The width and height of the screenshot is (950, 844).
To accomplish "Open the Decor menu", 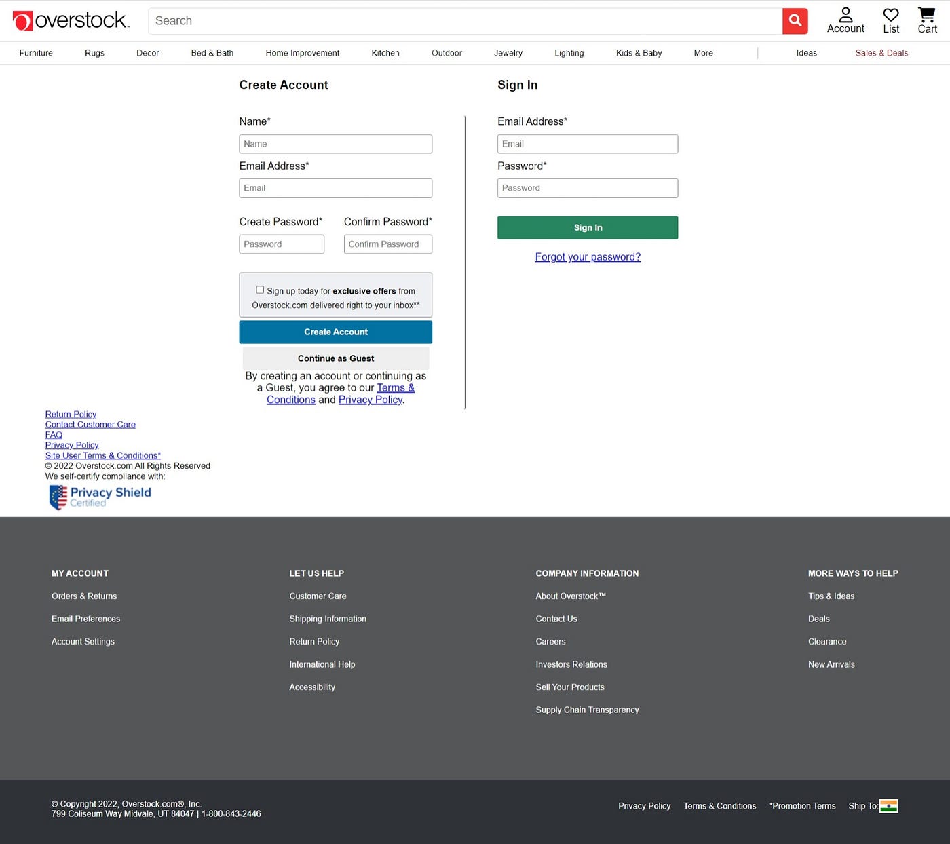I will pyautogui.click(x=147, y=53).
